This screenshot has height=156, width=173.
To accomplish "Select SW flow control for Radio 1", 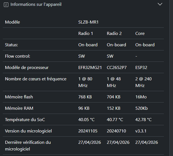I will tap(82, 56).
